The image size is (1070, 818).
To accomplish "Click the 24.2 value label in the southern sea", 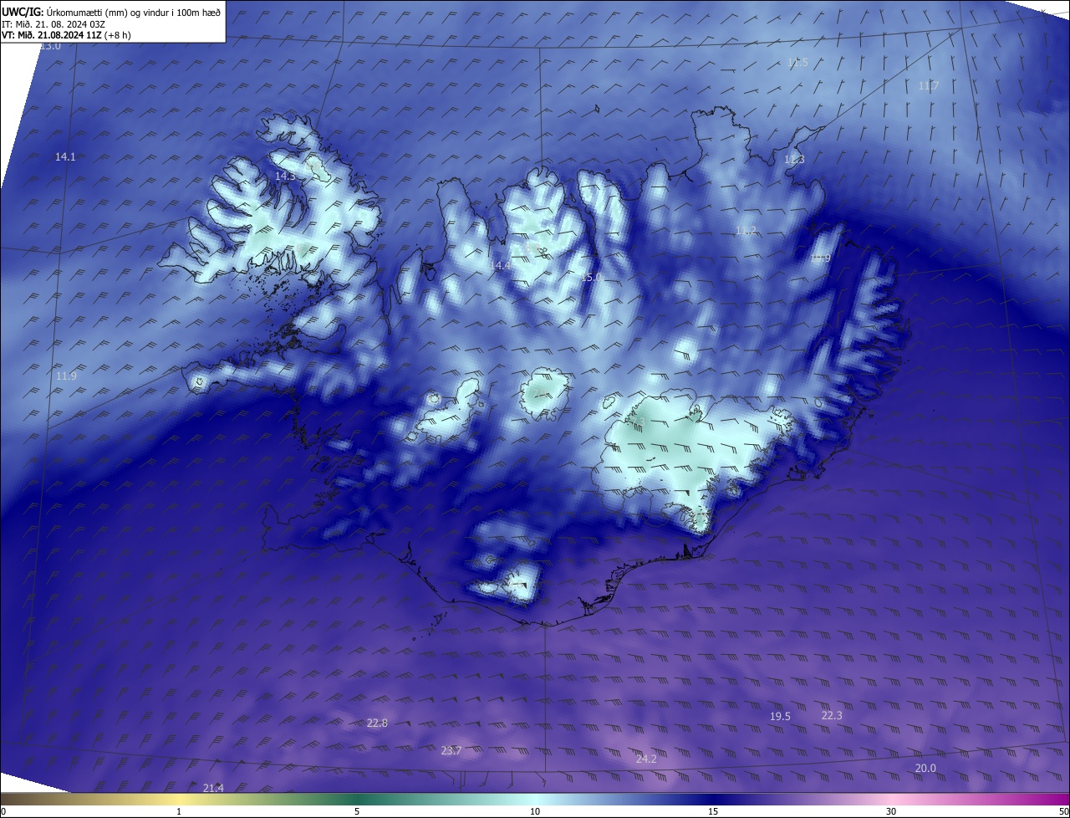I will (x=645, y=759).
